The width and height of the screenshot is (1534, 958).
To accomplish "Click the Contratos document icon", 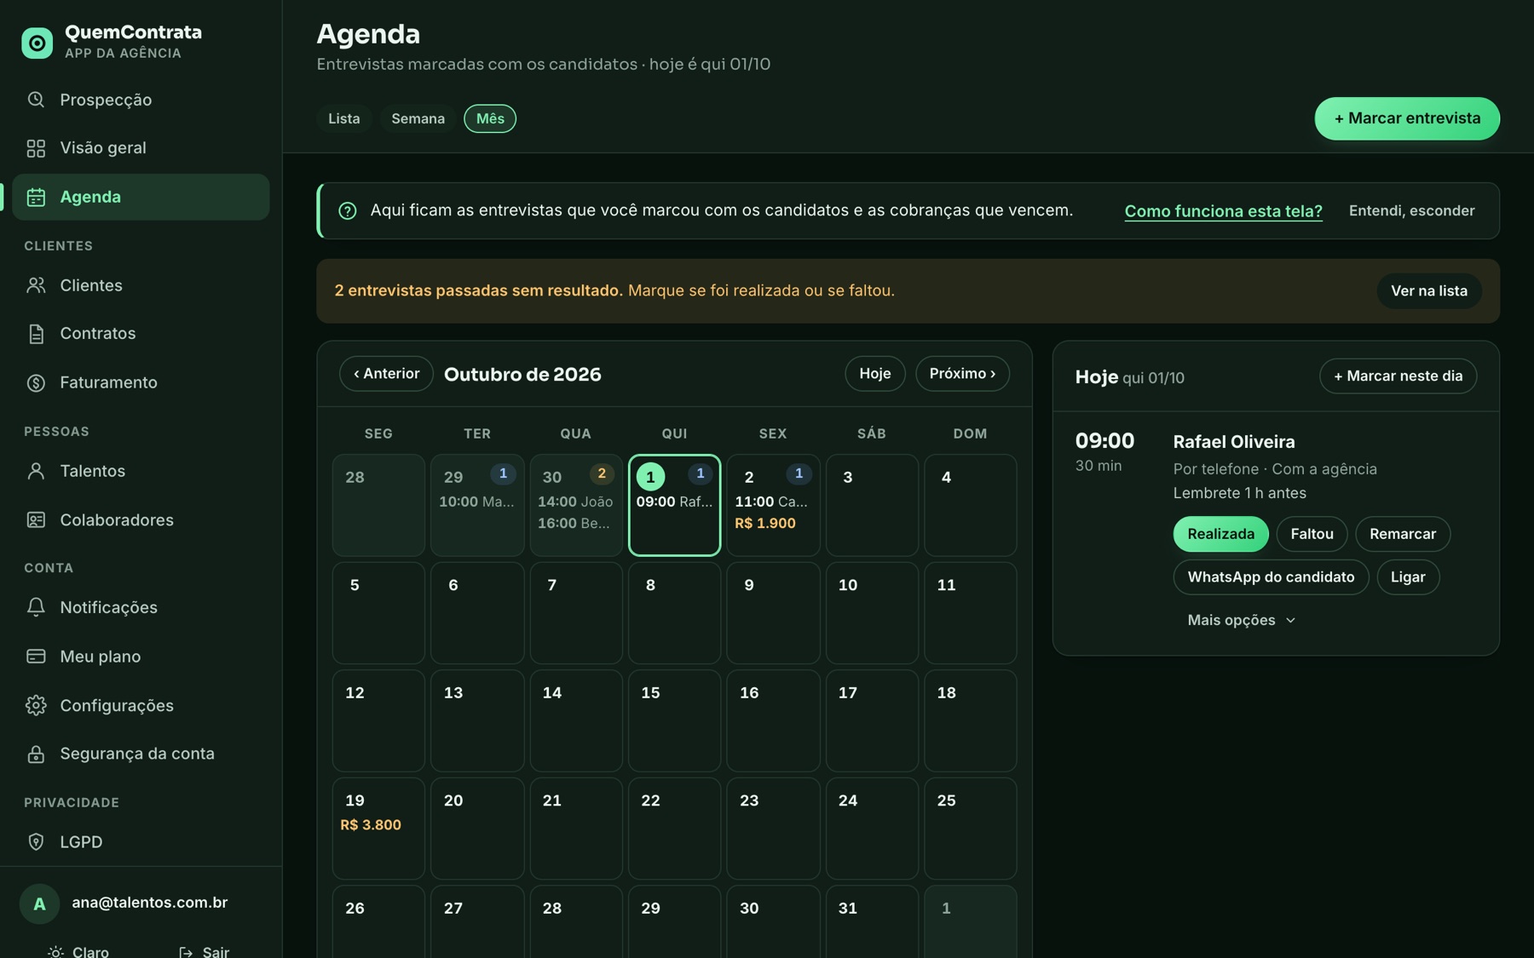I will tap(36, 334).
